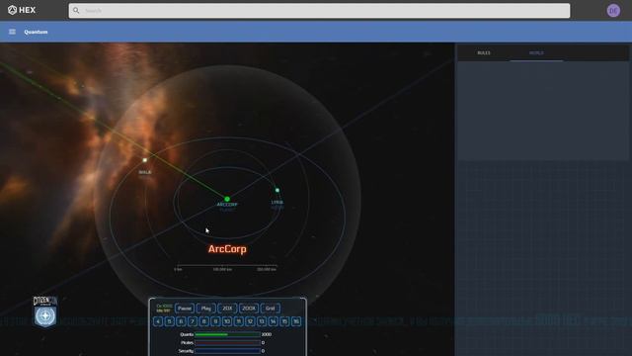Click the Quantum page title
Screen dimensions: 632x356
click(36, 32)
